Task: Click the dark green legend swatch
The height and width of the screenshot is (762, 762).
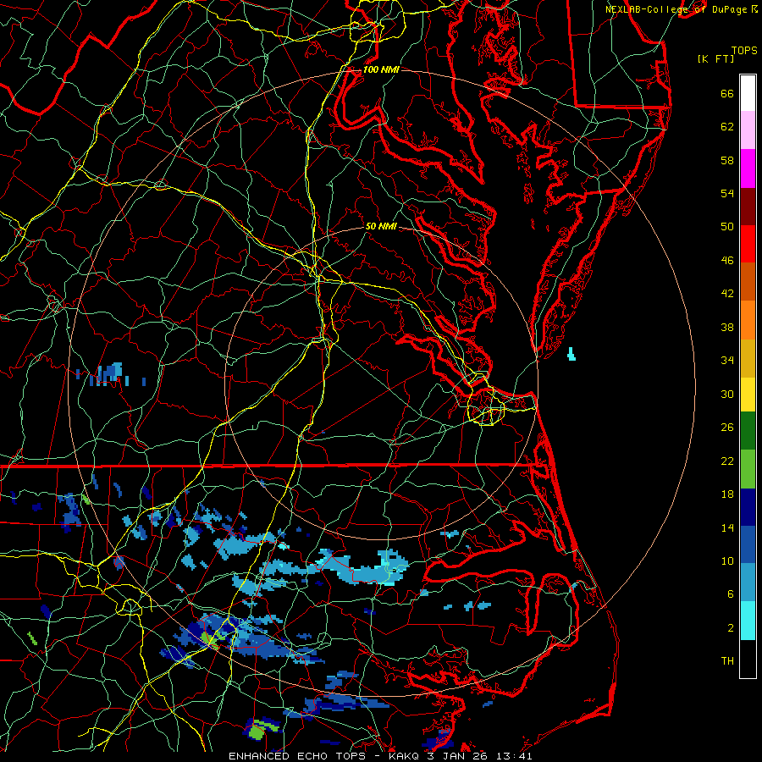Action: pos(748,431)
